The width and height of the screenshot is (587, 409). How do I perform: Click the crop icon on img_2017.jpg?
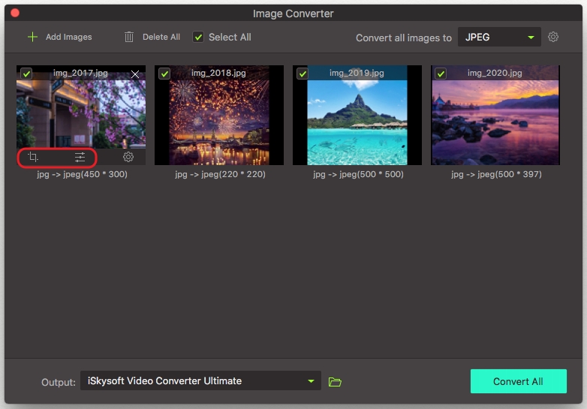(33, 157)
